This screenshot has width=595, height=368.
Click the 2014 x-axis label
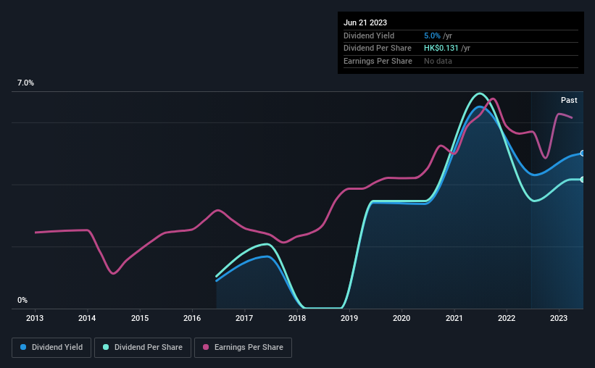87,318
